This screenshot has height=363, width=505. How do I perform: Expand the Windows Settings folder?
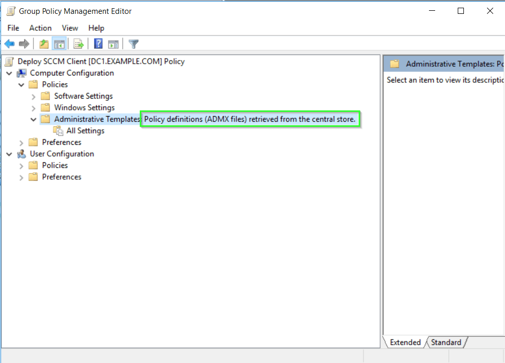pyautogui.click(x=33, y=108)
